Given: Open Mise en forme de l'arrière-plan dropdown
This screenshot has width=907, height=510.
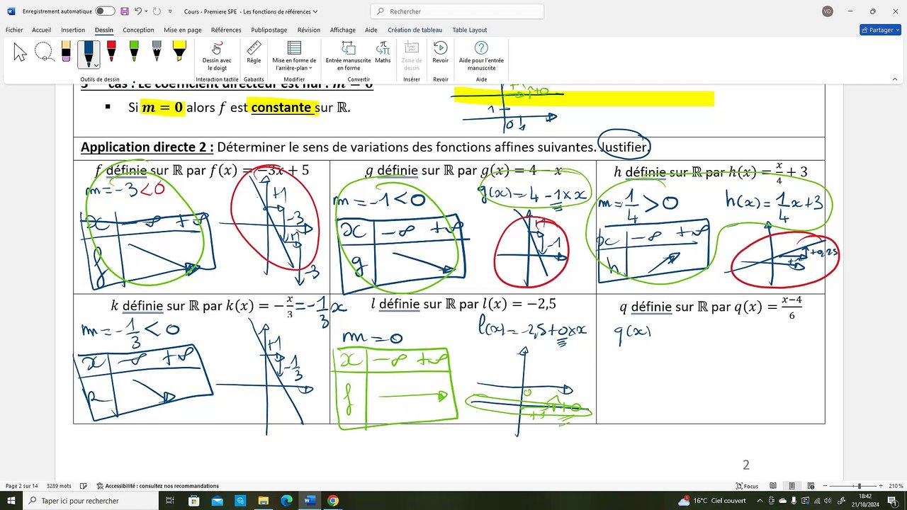Looking at the screenshot, I should (x=294, y=56).
